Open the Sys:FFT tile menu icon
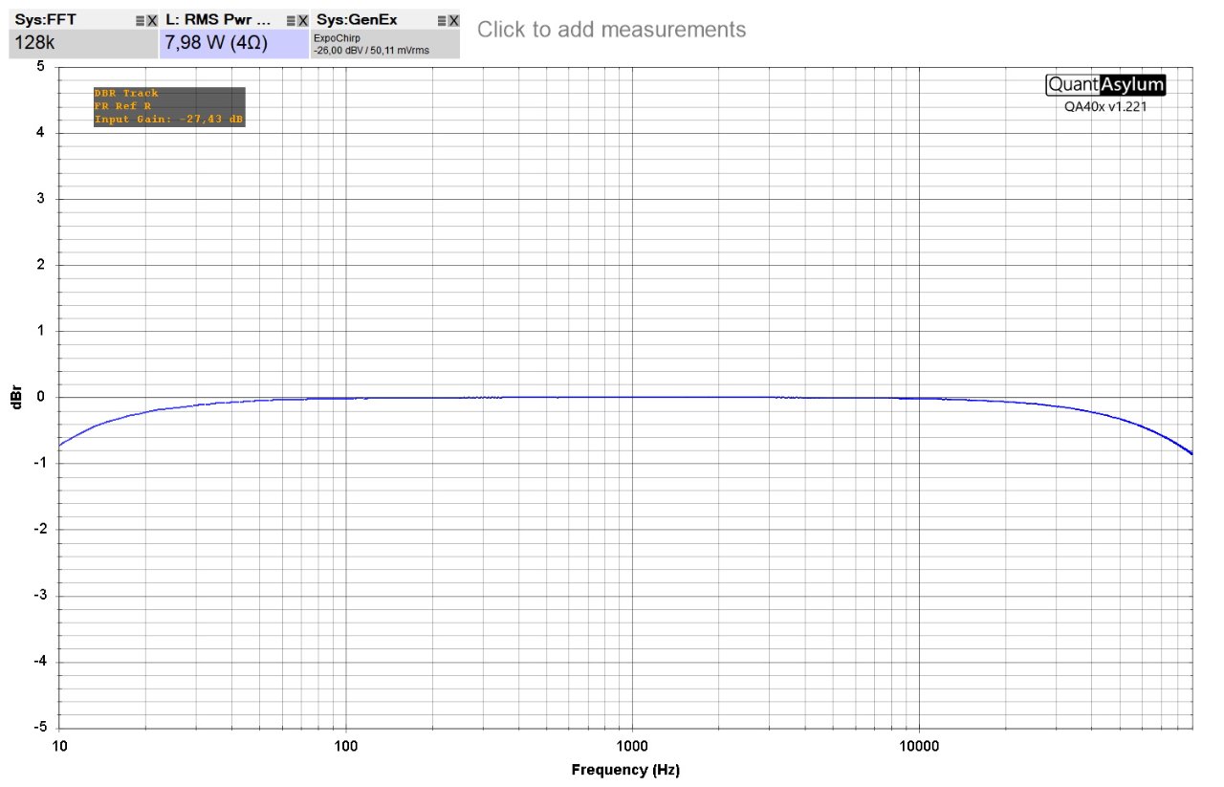The width and height of the screenshot is (1224, 787). click(x=141, y=20)
